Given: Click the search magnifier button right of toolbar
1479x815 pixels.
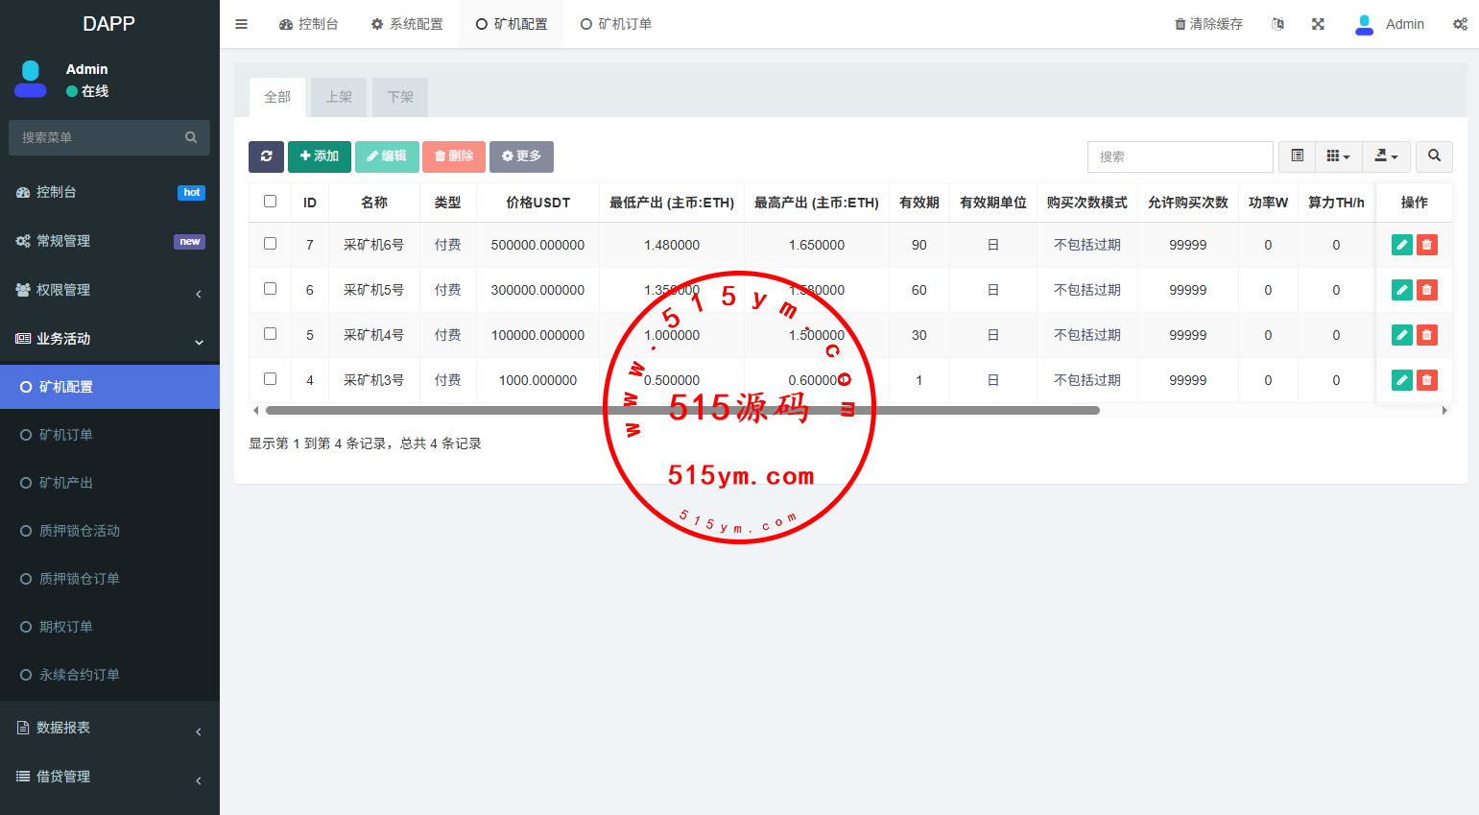Looking at the screenshot, I should pyautogui.click(x=1434, y=156).
